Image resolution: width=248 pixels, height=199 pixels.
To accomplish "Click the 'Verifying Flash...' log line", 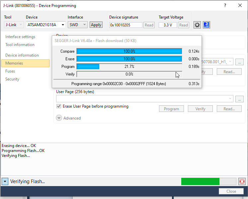I will [16, 156].
